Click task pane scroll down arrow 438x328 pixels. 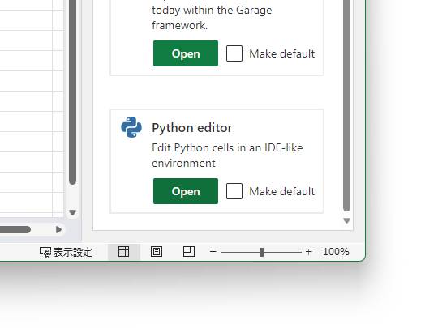[346, 220]
